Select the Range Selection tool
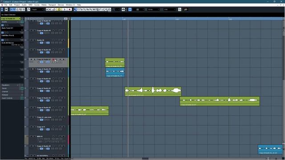Image resolution: width=285 pixels, height=160 pixels. coord(78,9)
